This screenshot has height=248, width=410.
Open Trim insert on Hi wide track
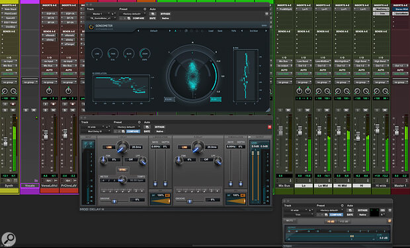pyautogui.click(x=381, y=14)
